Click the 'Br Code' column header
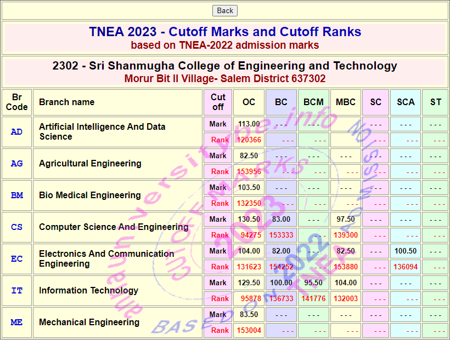450x340 pixels. [x=16, y=102]
